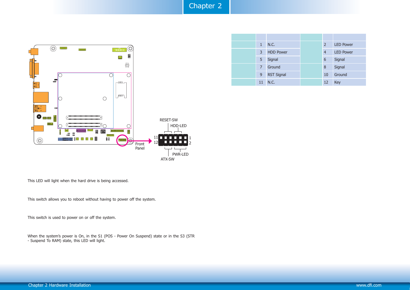
Task: Click the buzzer component on motherboard diagram
Action: click(x=39, y=116)
